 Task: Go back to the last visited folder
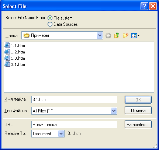pos(108,36)
